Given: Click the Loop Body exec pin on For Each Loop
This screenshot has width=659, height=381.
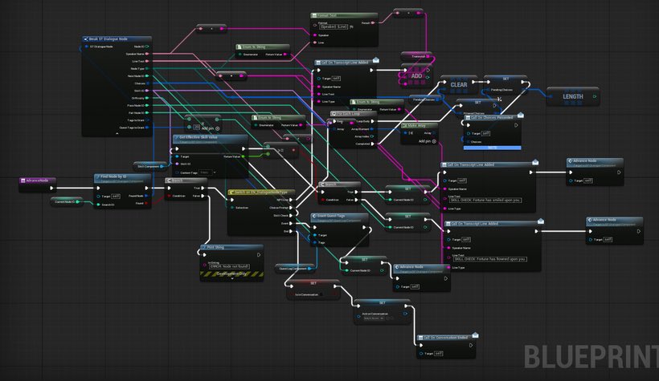Looking at the screenshot, I should (x=372, y=121).
